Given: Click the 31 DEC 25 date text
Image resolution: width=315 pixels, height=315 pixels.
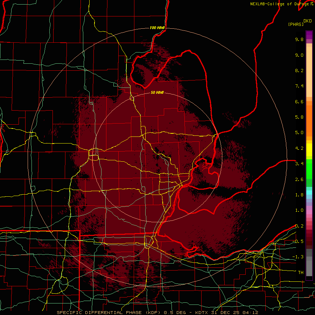Looking at the screenshot, I should [226, 313].
